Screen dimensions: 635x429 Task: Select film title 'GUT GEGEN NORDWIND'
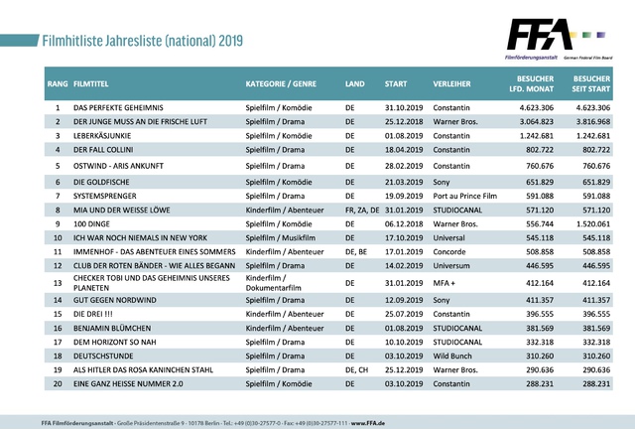click(115, 300)
